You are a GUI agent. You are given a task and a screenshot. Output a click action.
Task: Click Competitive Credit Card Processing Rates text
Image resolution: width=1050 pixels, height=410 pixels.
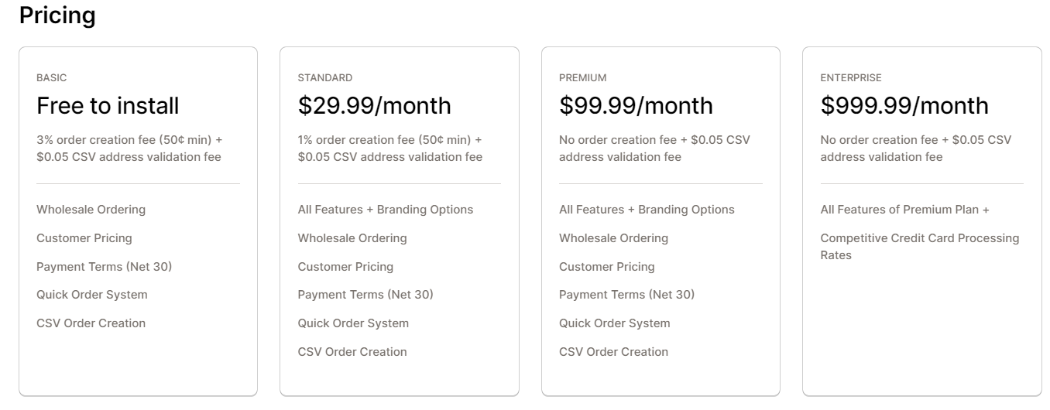pos(920,247)
